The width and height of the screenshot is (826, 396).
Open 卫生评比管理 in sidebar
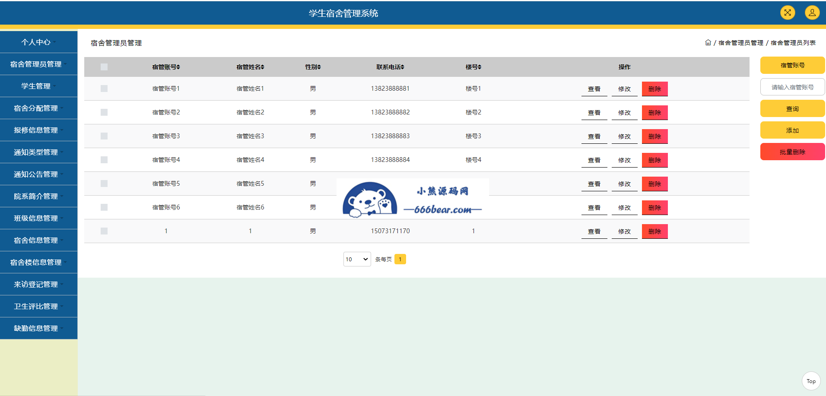(39, 306)
